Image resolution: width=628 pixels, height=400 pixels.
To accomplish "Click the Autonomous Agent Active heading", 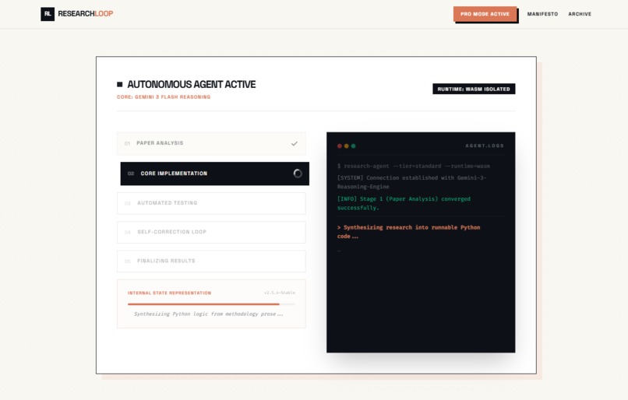I will pos(192,84).
